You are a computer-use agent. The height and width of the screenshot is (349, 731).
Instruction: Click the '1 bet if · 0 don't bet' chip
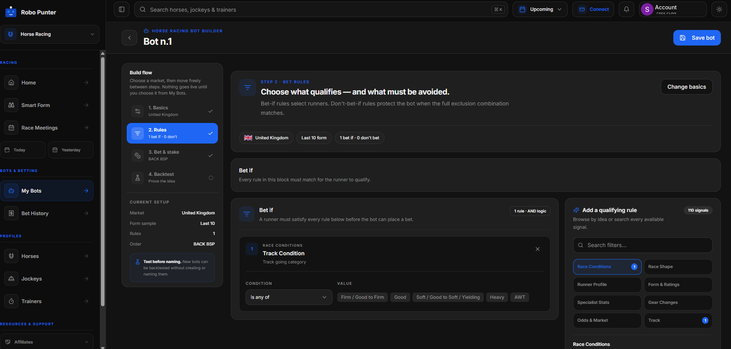coord(359,138)
